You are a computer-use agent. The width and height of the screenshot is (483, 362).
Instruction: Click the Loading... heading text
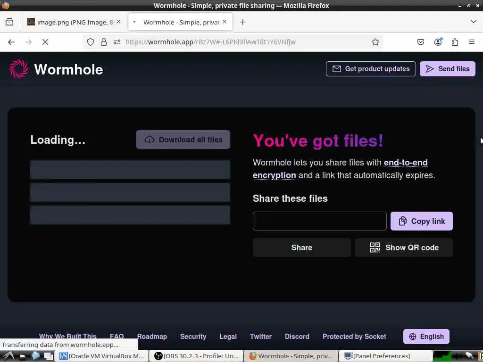pyautogui.click(x=58, y=140)
